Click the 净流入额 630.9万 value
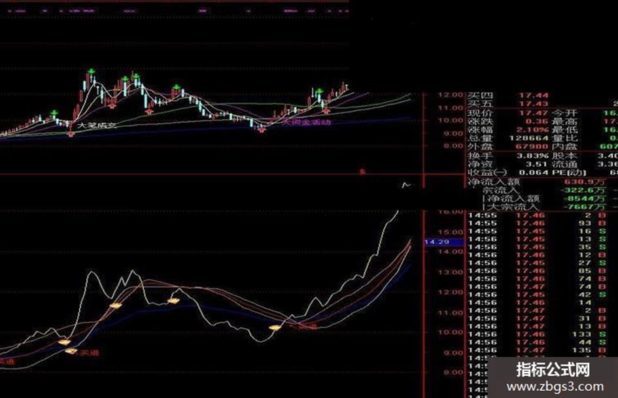The image size is (618, 398). pos(585,182)
